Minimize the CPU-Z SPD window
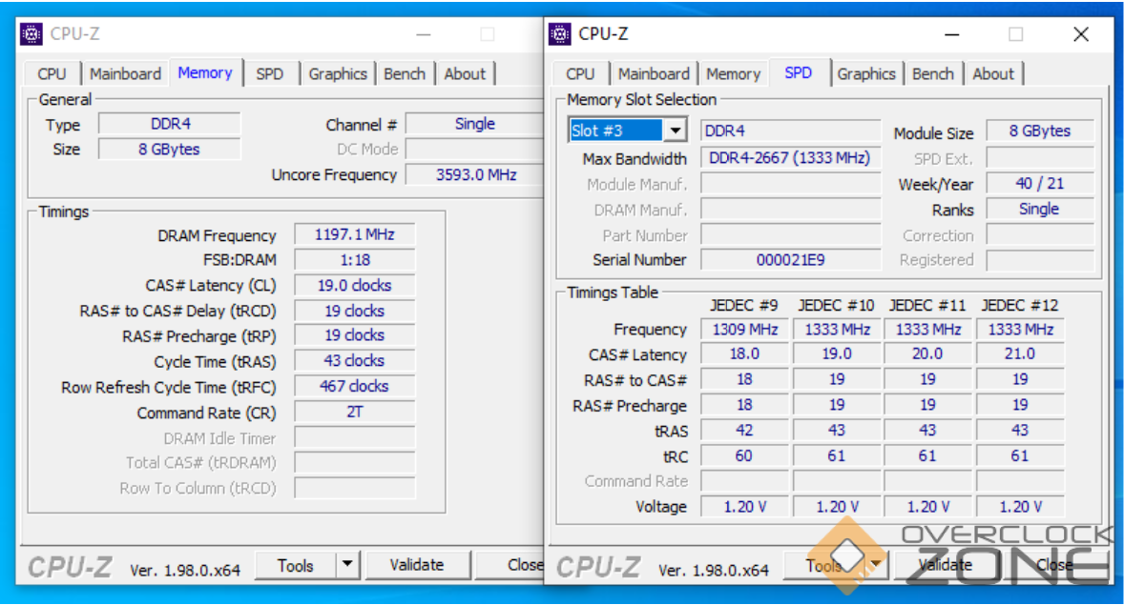Viewport: 1124px width, 605px height. [951, 34]
